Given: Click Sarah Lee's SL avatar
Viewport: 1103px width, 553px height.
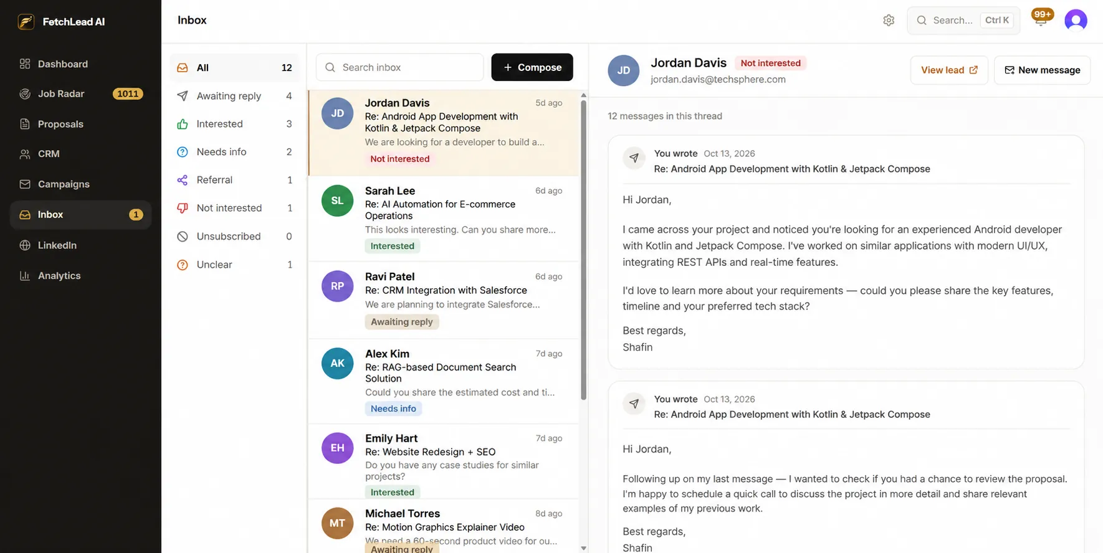Looking at the screenshot, I should pyautogui.click(x=337, y=201).
